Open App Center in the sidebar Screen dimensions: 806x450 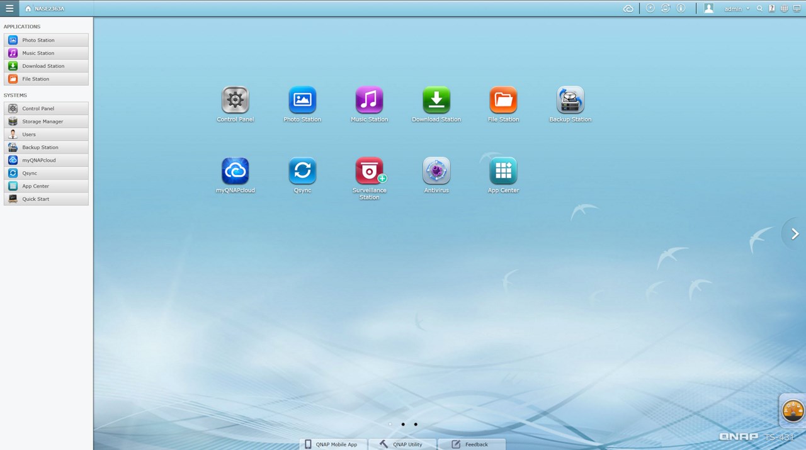point(46,186)
